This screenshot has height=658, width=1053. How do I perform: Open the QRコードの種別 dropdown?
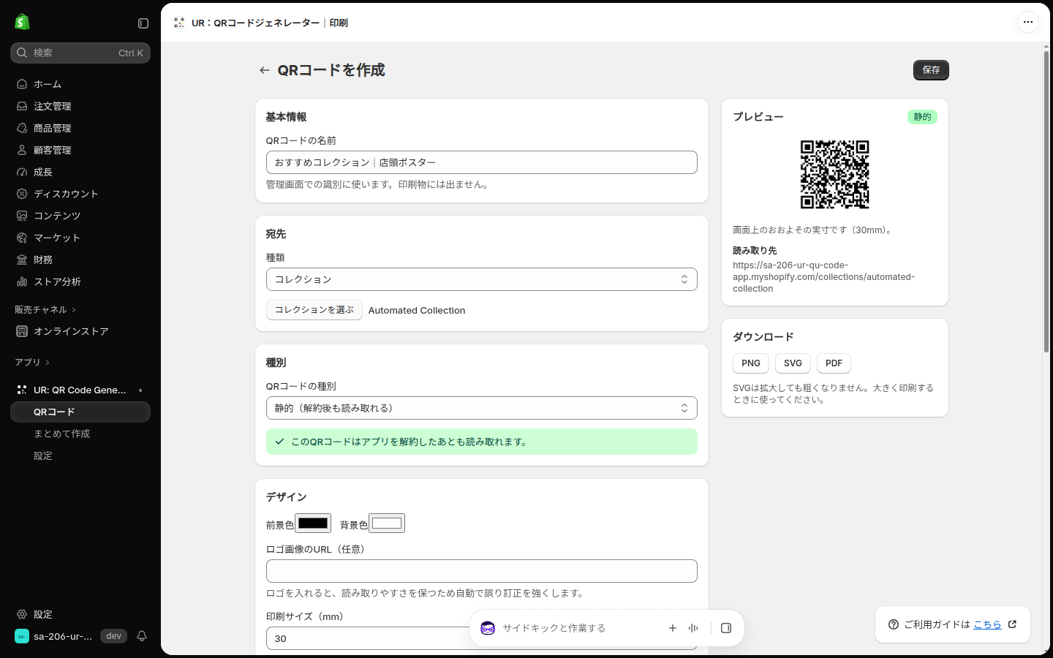point(482,408)
